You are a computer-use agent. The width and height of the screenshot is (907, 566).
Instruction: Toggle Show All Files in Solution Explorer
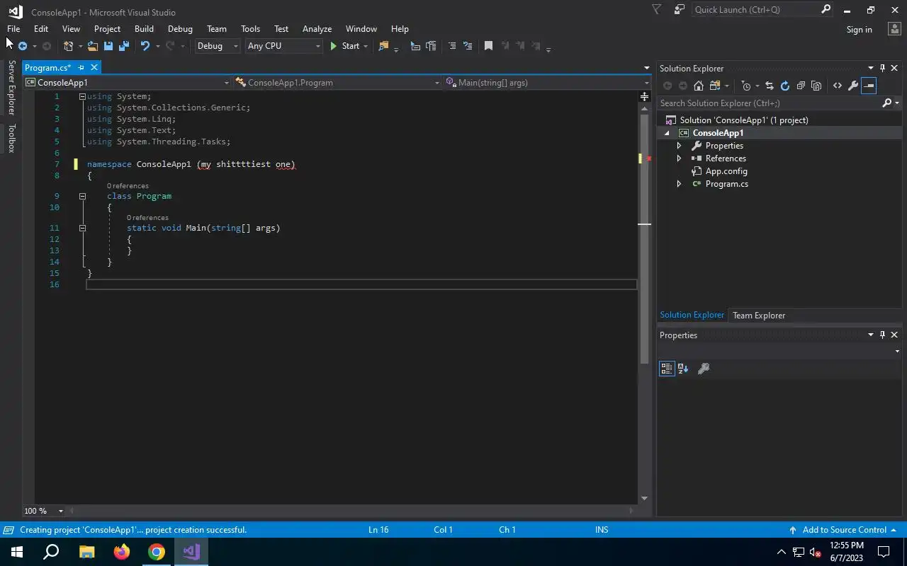(x=816, y=86)
